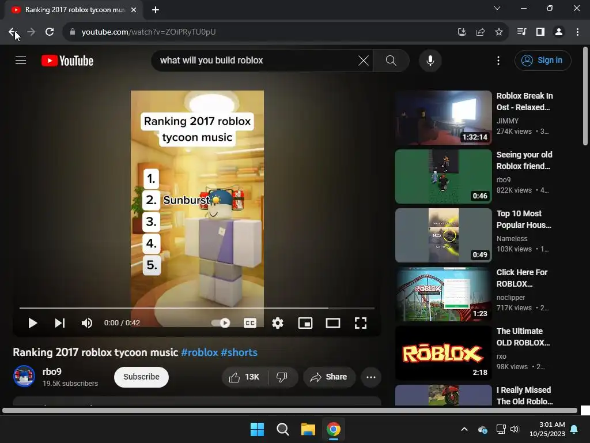Go back in browser

(x=13, y=32)
